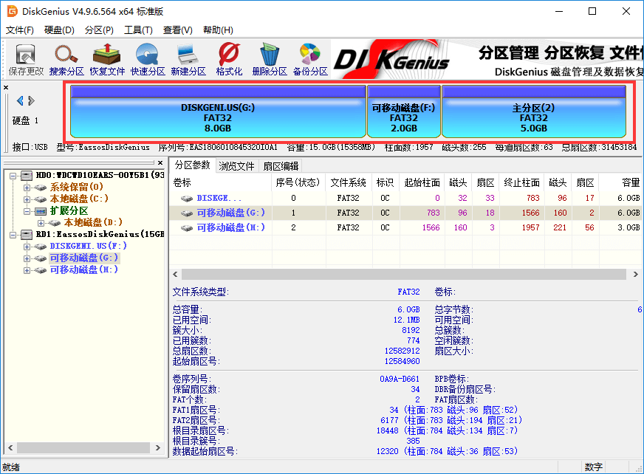Select the 主分区(2) 5.0GB partition bar
This screenshot has height=474, width=644.
533,111
